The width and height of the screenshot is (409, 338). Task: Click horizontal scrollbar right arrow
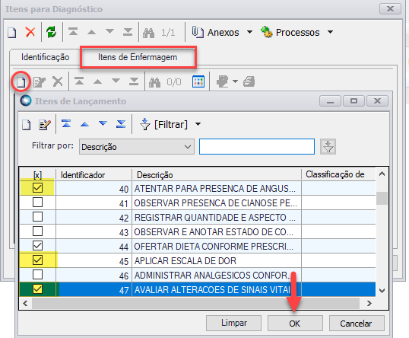[369, 303]
